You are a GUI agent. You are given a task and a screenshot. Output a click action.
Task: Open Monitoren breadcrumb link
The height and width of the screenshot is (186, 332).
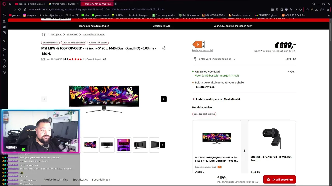click(x=72, y=34)
